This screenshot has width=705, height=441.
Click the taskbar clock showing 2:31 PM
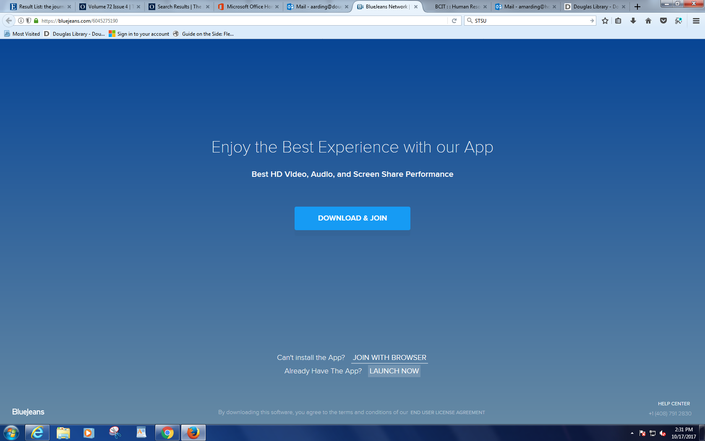684,433
